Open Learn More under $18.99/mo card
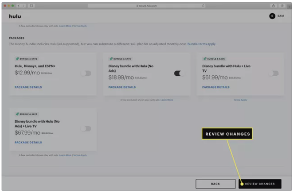Viewport: 294px width, 192px height. coord(167,100)
